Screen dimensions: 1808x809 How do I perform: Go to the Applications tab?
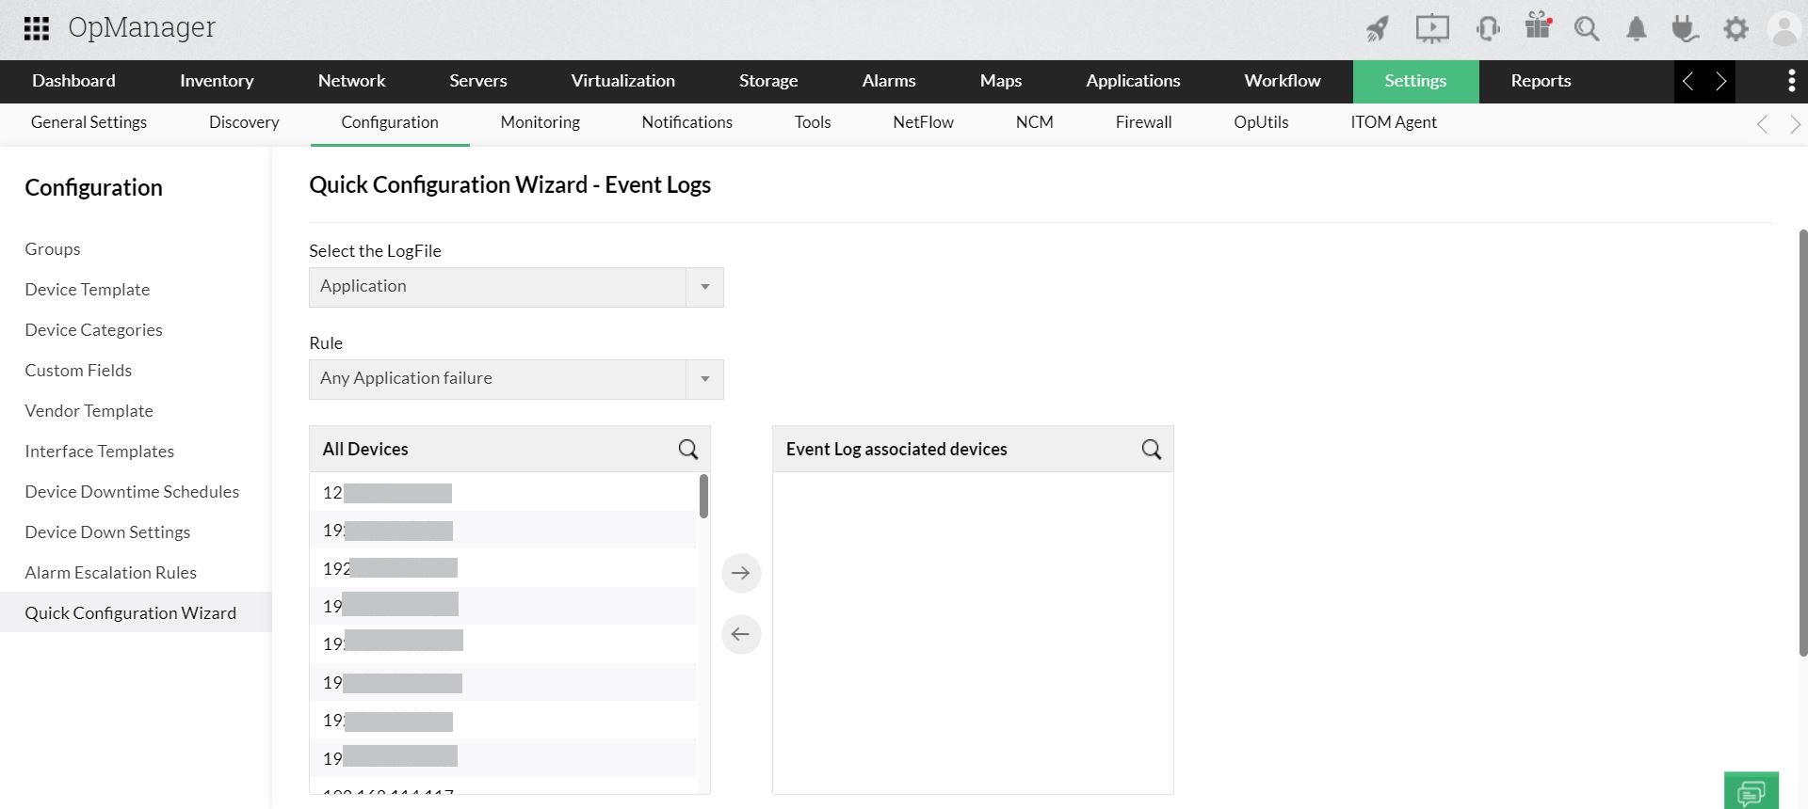1133,81
